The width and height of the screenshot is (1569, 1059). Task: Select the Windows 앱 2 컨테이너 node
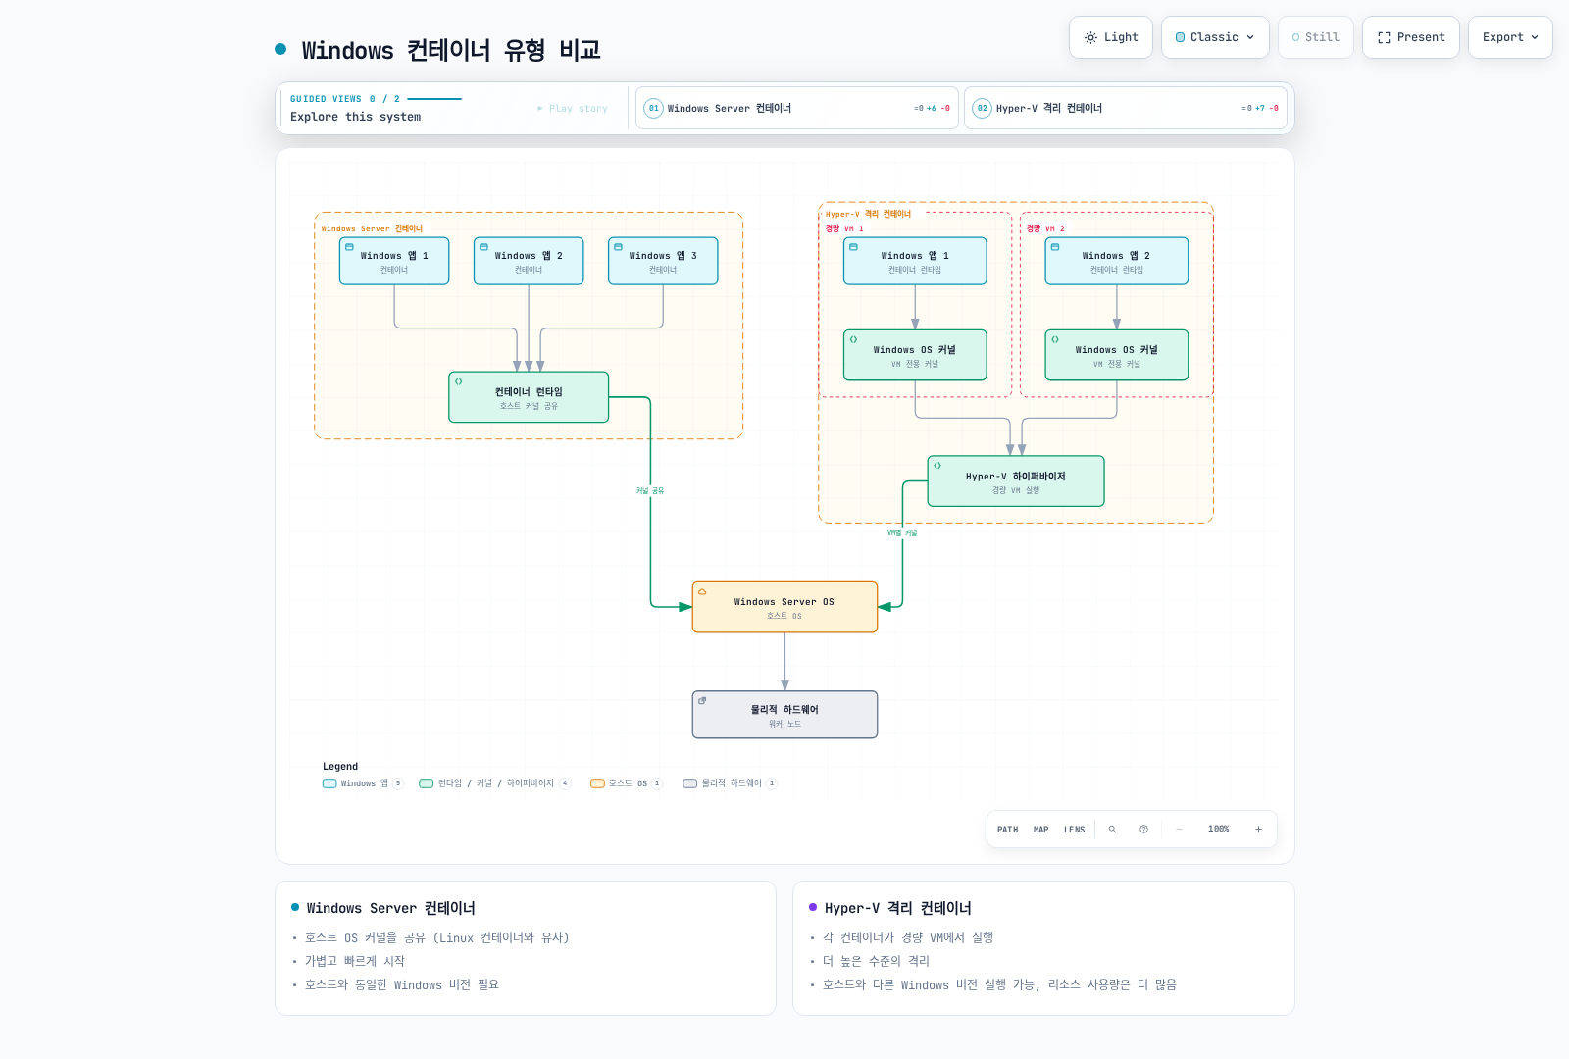point(529,261)
